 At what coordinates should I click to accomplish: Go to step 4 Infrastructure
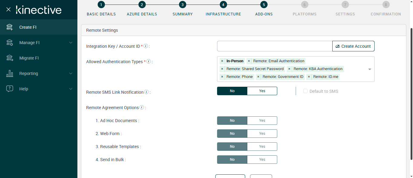point(223,5)
